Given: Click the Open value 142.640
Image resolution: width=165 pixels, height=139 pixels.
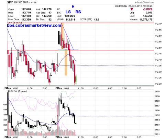Looking at the screenshot, I should point(26,9).
